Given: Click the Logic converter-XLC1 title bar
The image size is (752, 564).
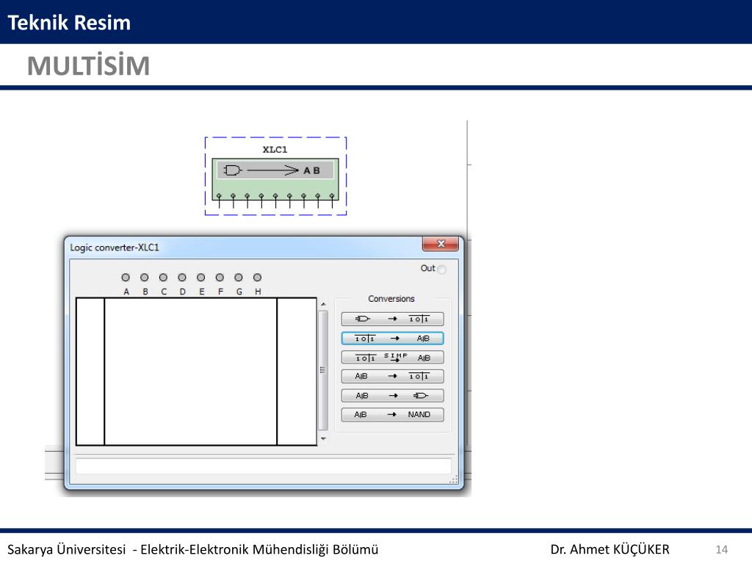Looking at the screenshot, I should click(245, 247).
